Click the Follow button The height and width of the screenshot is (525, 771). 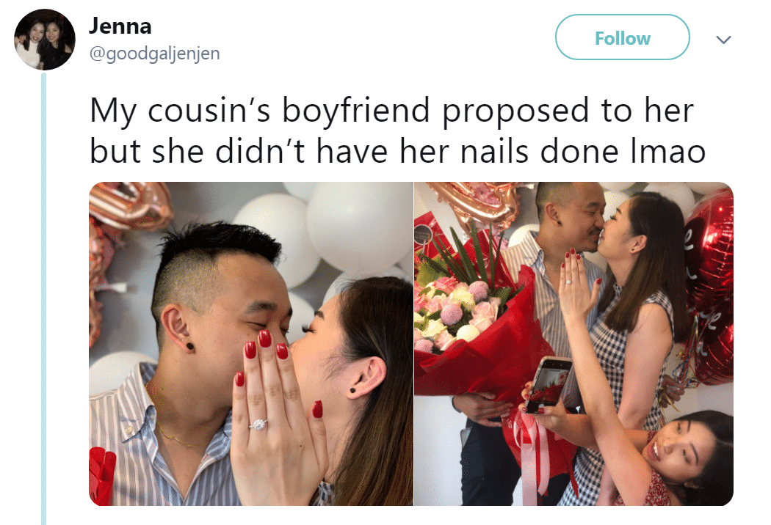pyautogui.click(x=622, y=37)
